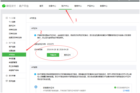Screen dimensions: 140x93
Task: Click the WeChat Pay green logo icon
Action: point(4,6)
